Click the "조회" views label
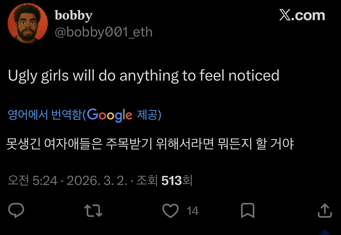 click(x=147, y=180)
